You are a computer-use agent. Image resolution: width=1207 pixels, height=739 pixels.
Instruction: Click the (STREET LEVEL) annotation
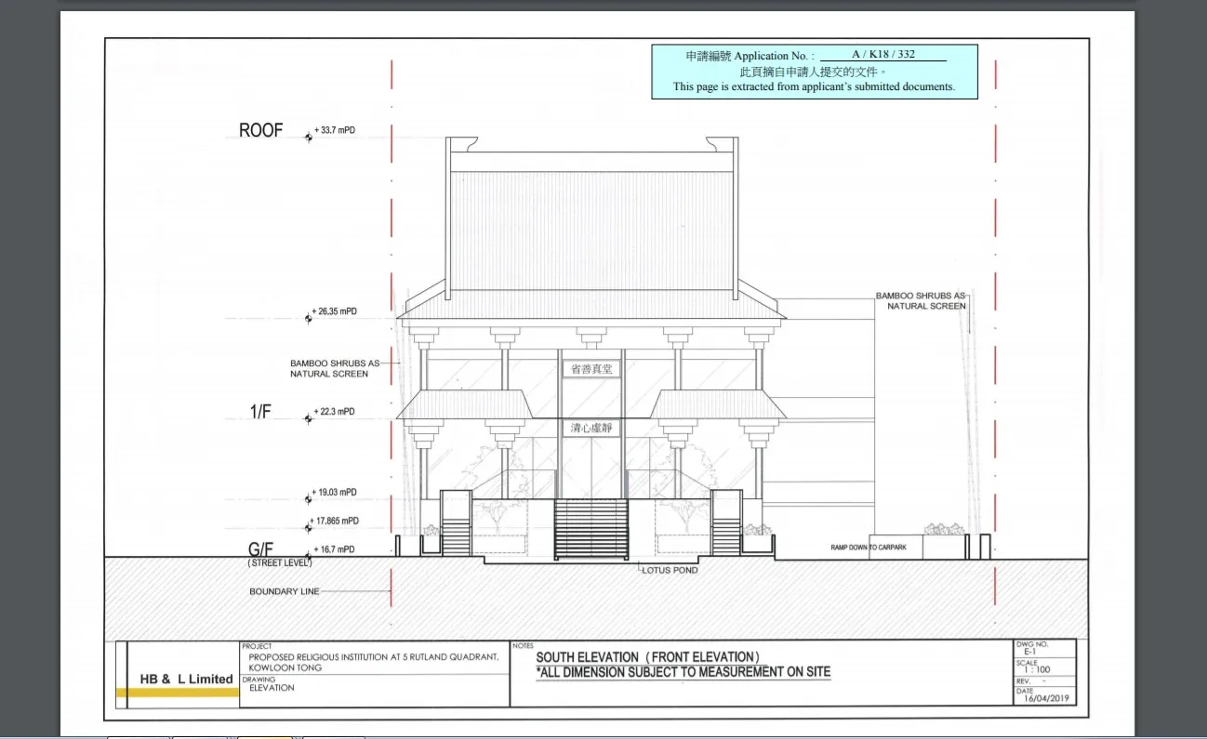click(280, 563)
